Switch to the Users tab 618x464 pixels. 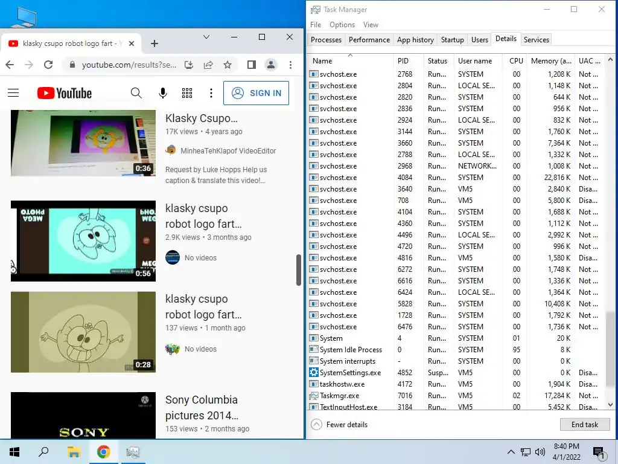pos(480,39)
